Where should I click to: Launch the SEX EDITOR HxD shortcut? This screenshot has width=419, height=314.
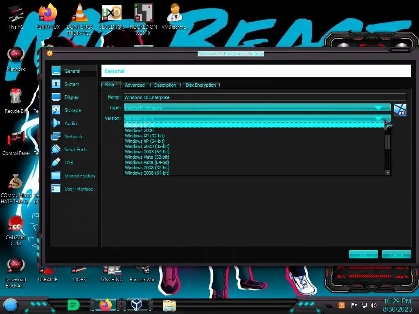tap(112, 16)
